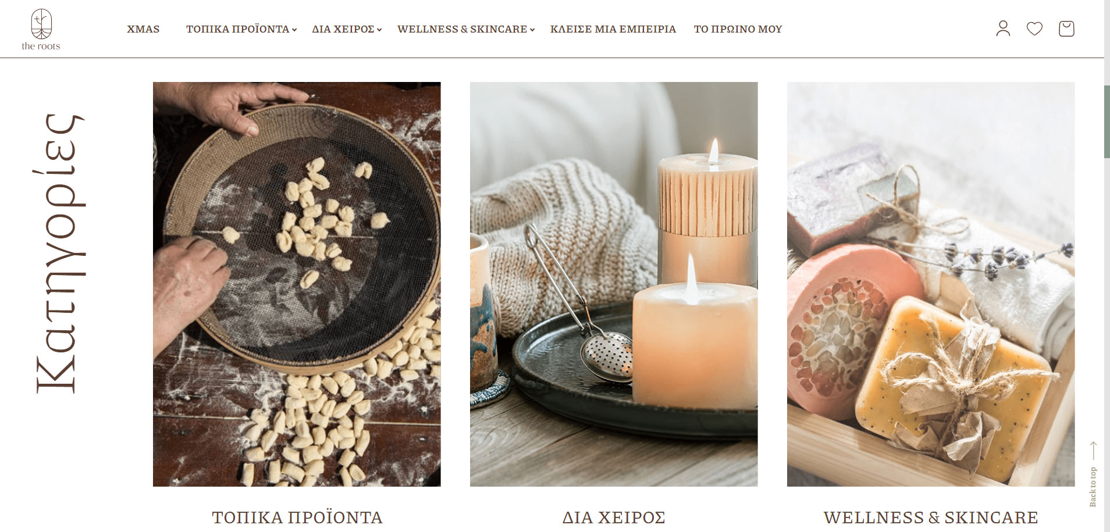Open the ΤΟΠΙΚΑ ΠΡΟΪΟΝΤΑ category title link
Viewport: 1110px width, 532px height.
[297, 517]
